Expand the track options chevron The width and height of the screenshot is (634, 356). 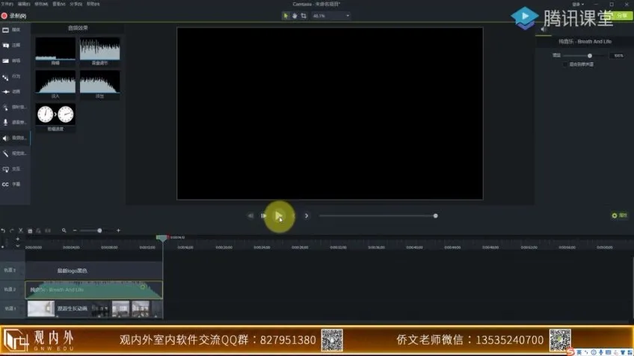pyautogui.click(x=18, y=245)
